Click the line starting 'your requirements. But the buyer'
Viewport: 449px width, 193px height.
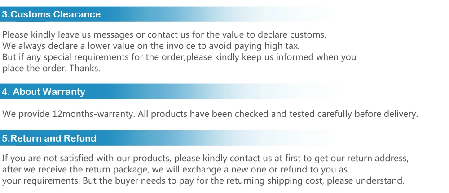(x=203, y=181)
